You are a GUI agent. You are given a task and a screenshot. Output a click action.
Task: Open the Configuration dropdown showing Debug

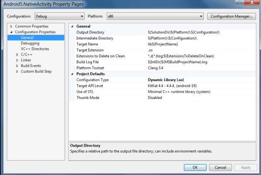pyautogui.click(x=59, y=16)
